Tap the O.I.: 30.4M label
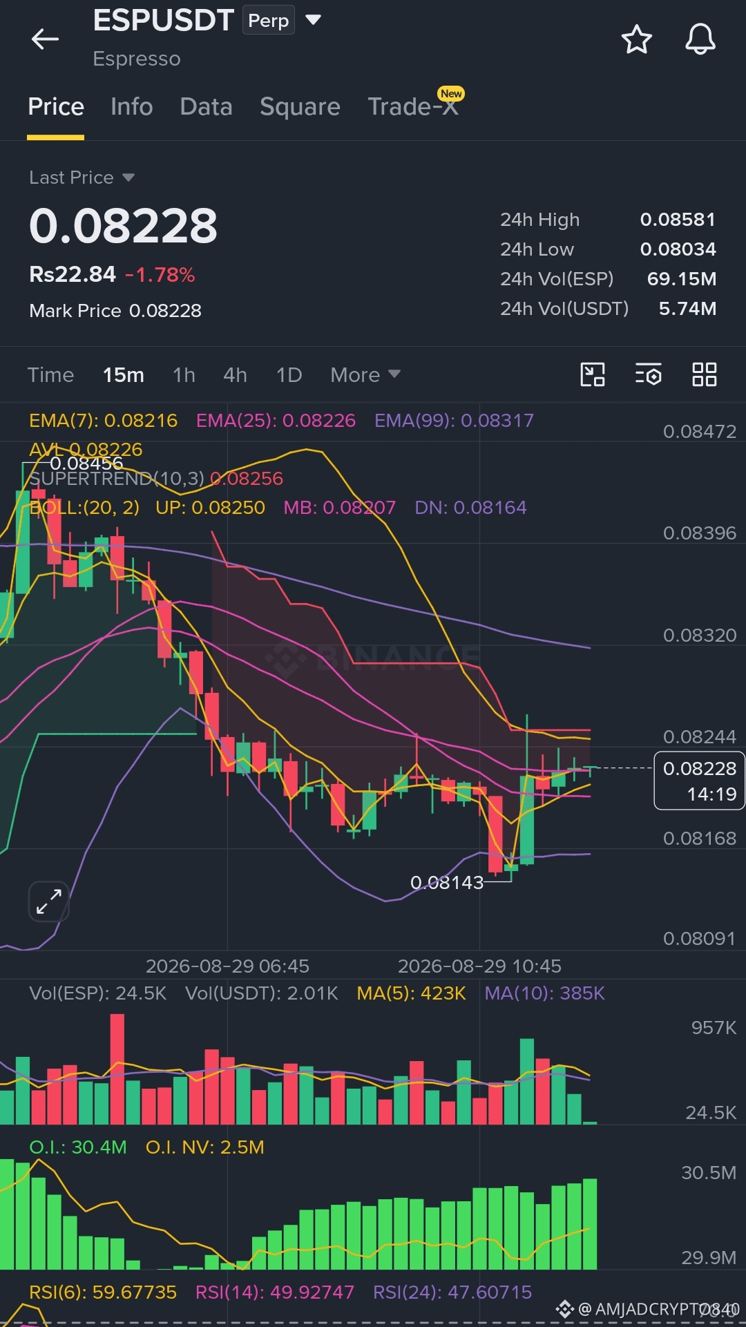Screen dimensions: 746x1327 pos(77,1147)
